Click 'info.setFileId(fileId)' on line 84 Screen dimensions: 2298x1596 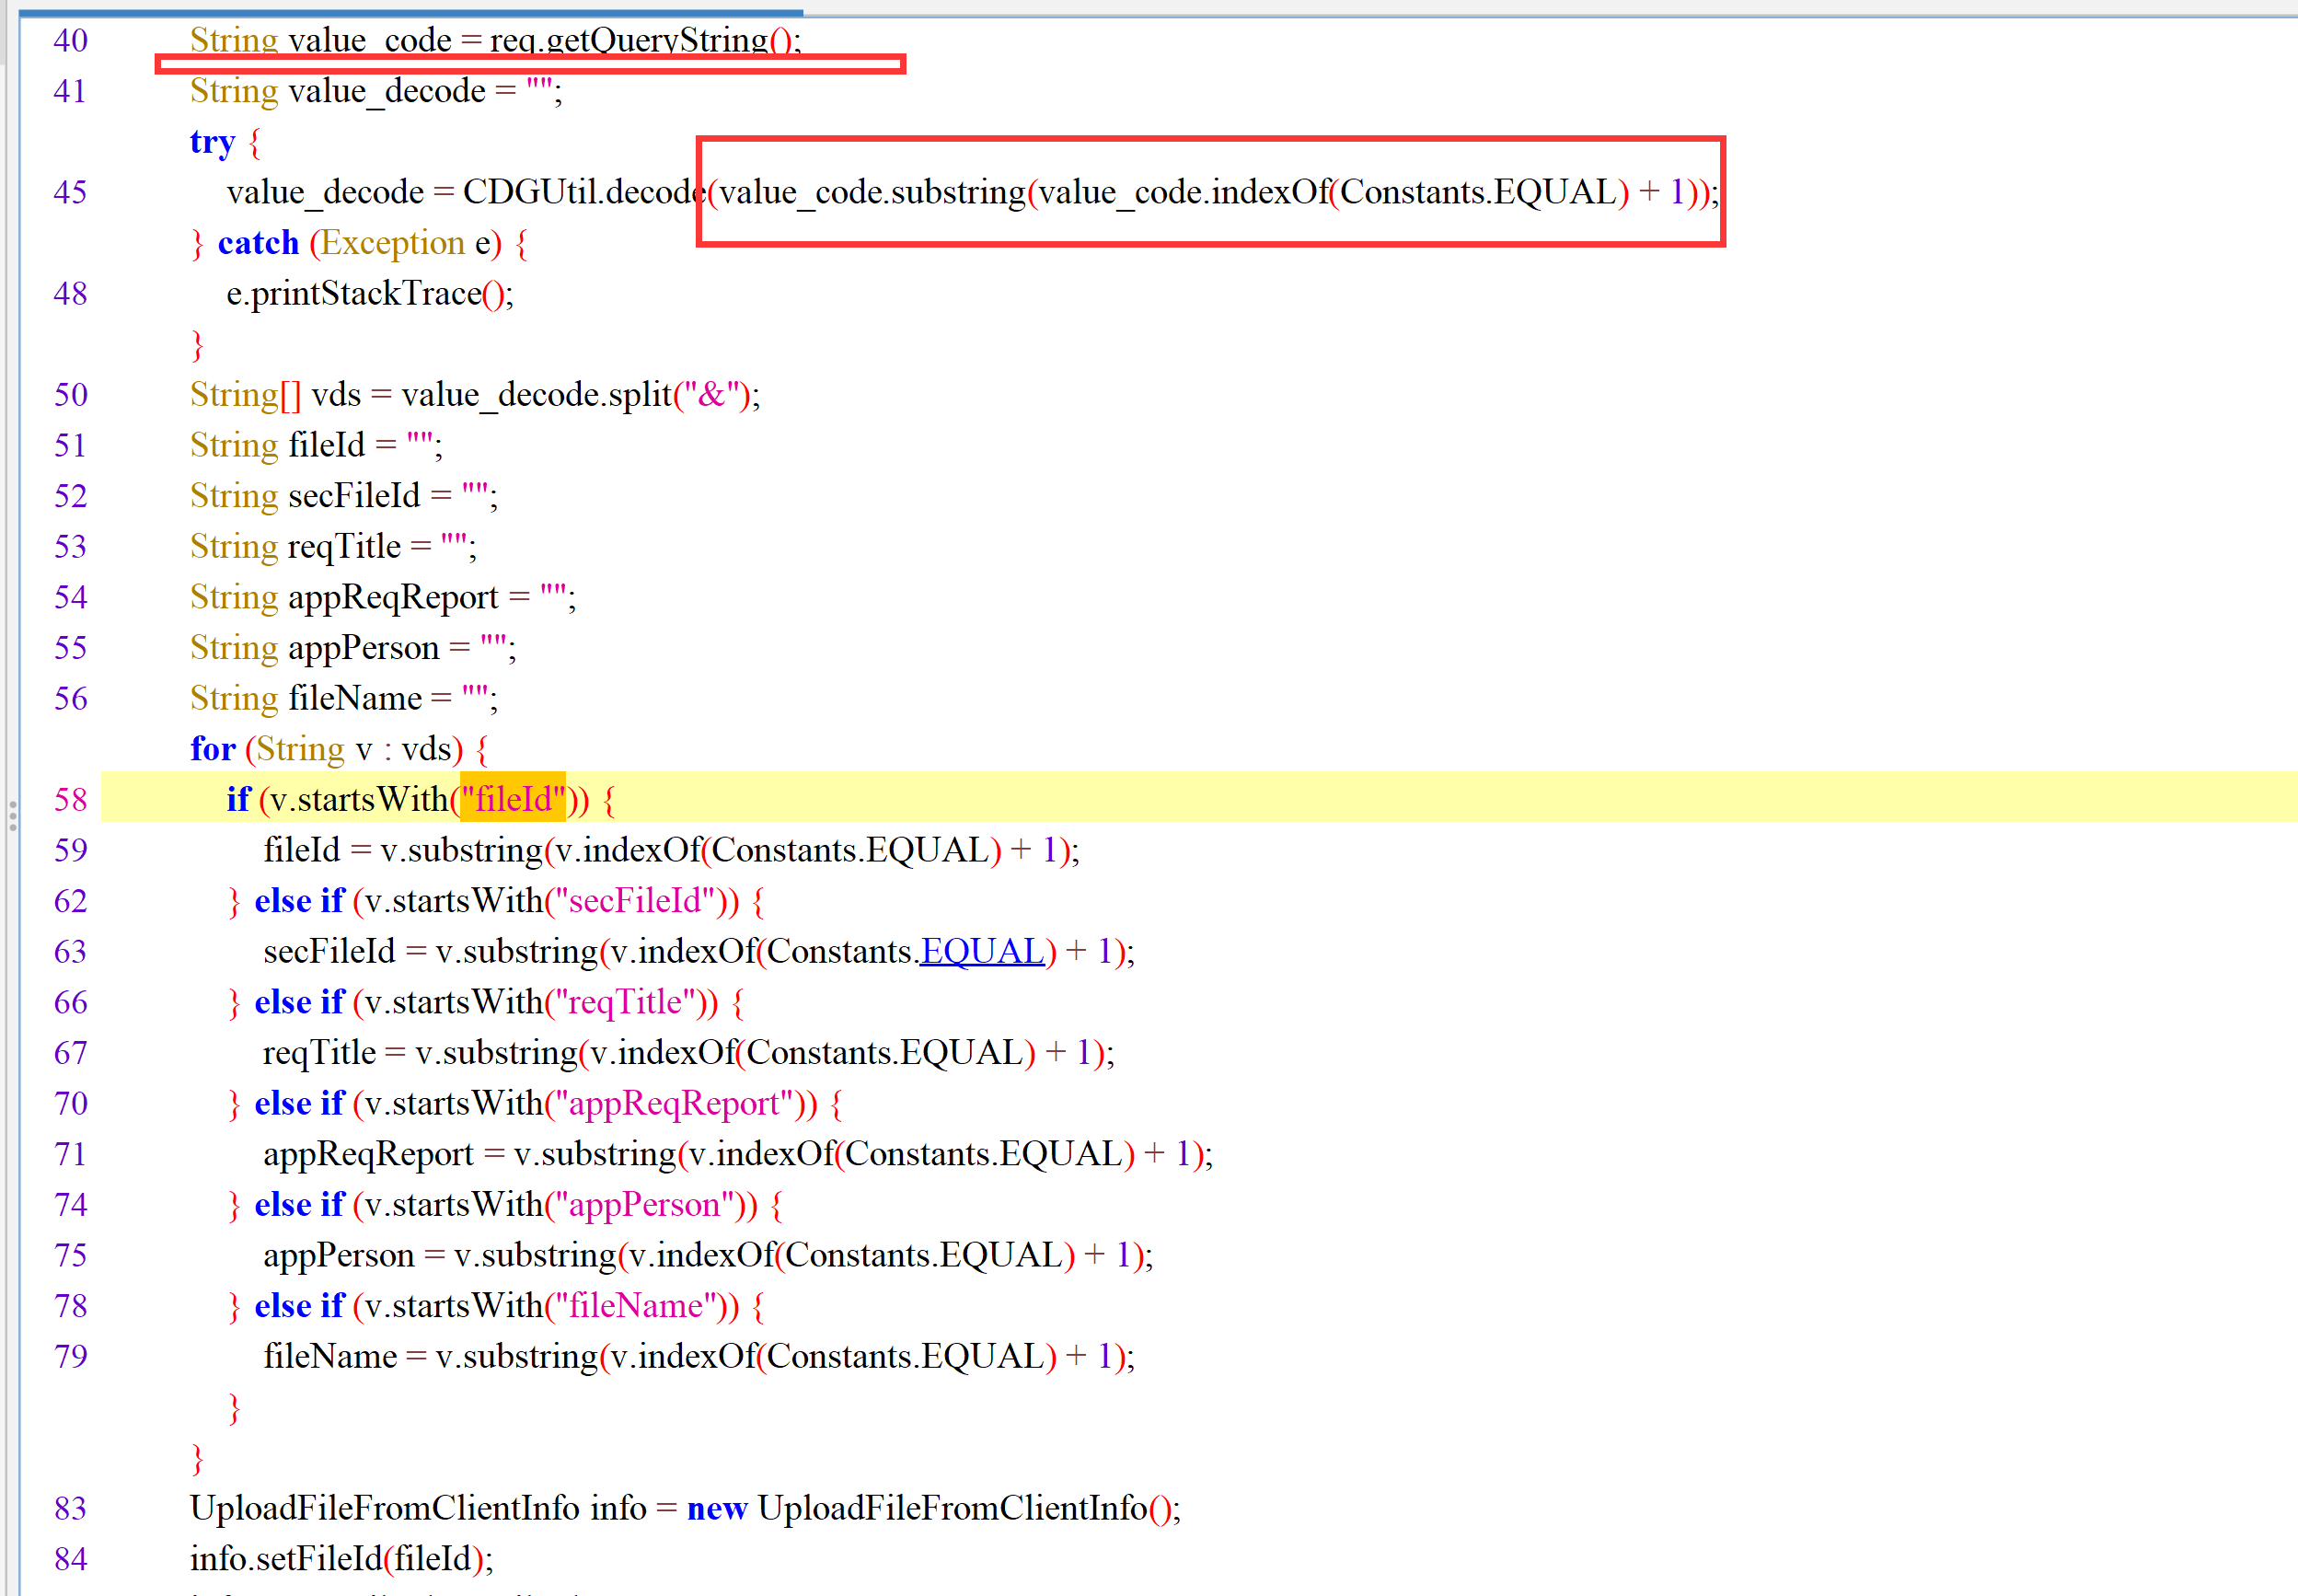pos(337,1559)
